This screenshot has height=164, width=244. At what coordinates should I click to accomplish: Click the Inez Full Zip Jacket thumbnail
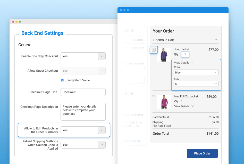[x=164, y=102]
